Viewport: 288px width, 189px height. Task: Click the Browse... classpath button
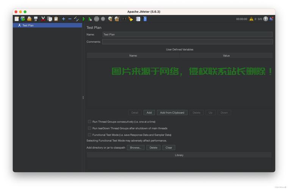coord(136,148)
